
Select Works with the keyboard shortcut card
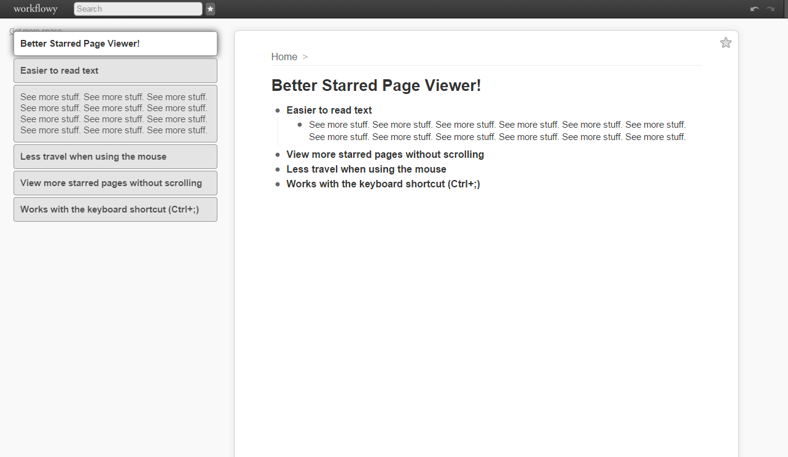point(115,209)
